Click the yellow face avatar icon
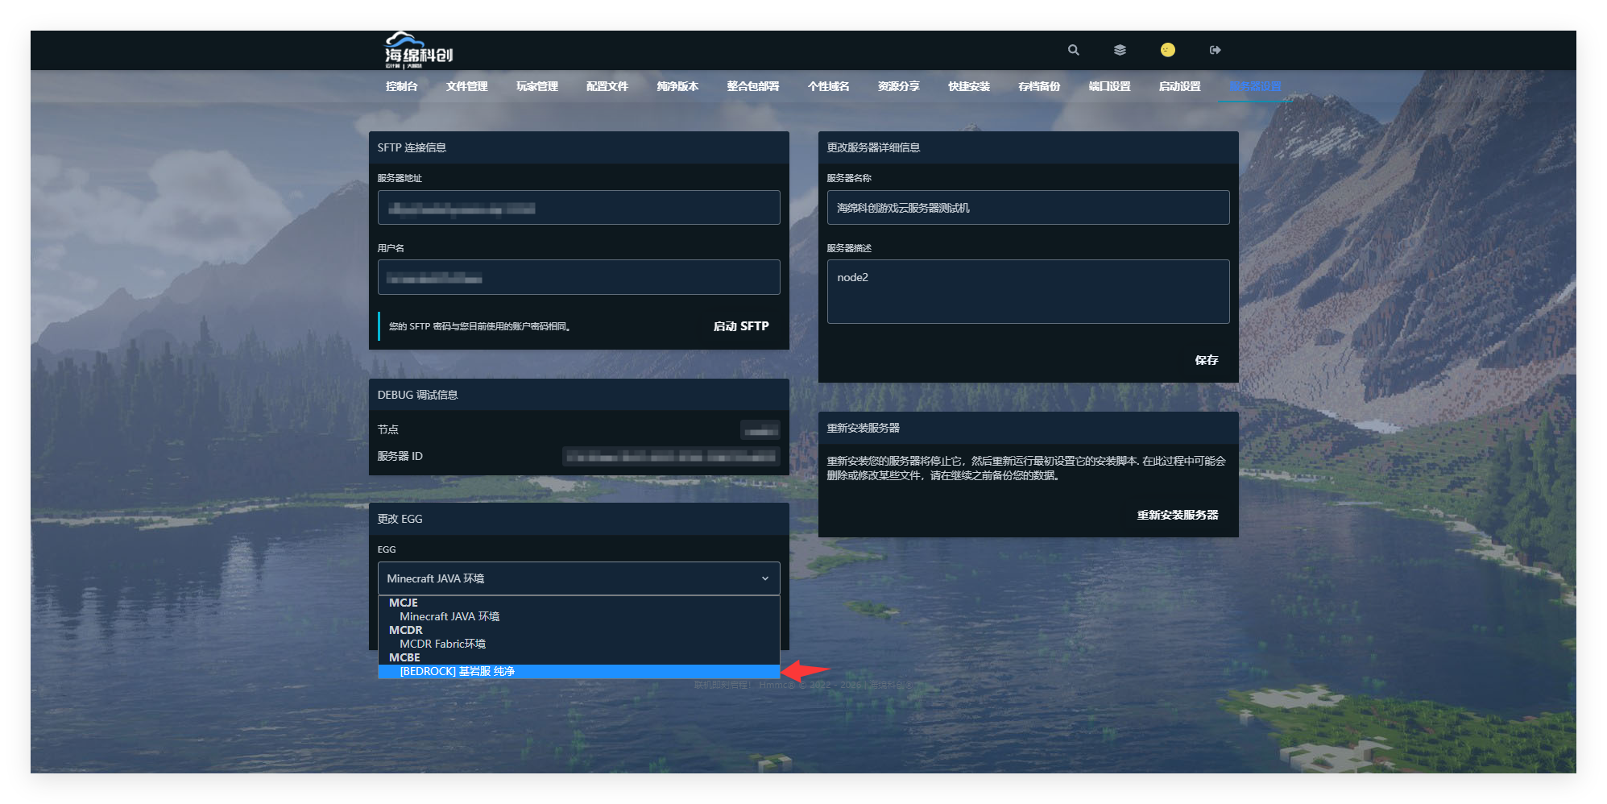Screen dimensions: 1607x804 click(x=1167, y=50)
